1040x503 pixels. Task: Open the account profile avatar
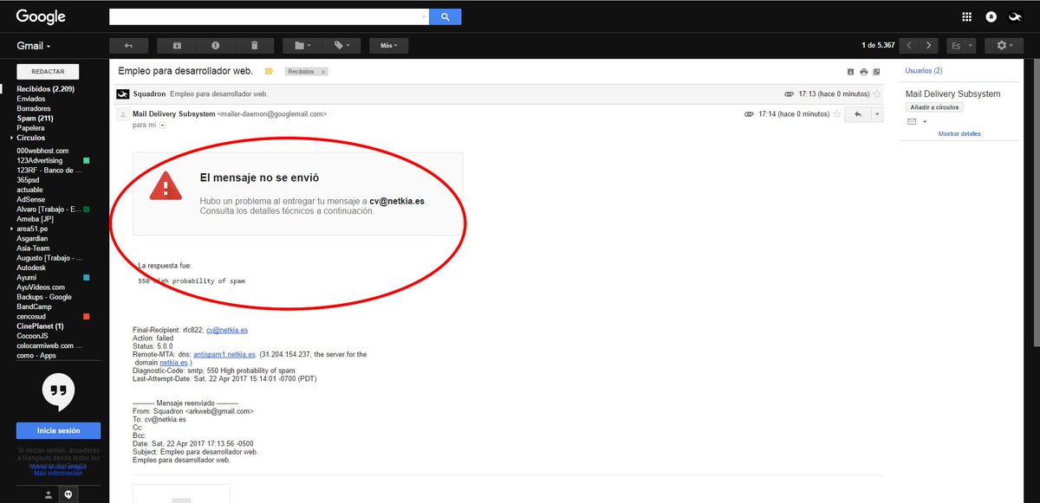click(x=1015, y=17)
